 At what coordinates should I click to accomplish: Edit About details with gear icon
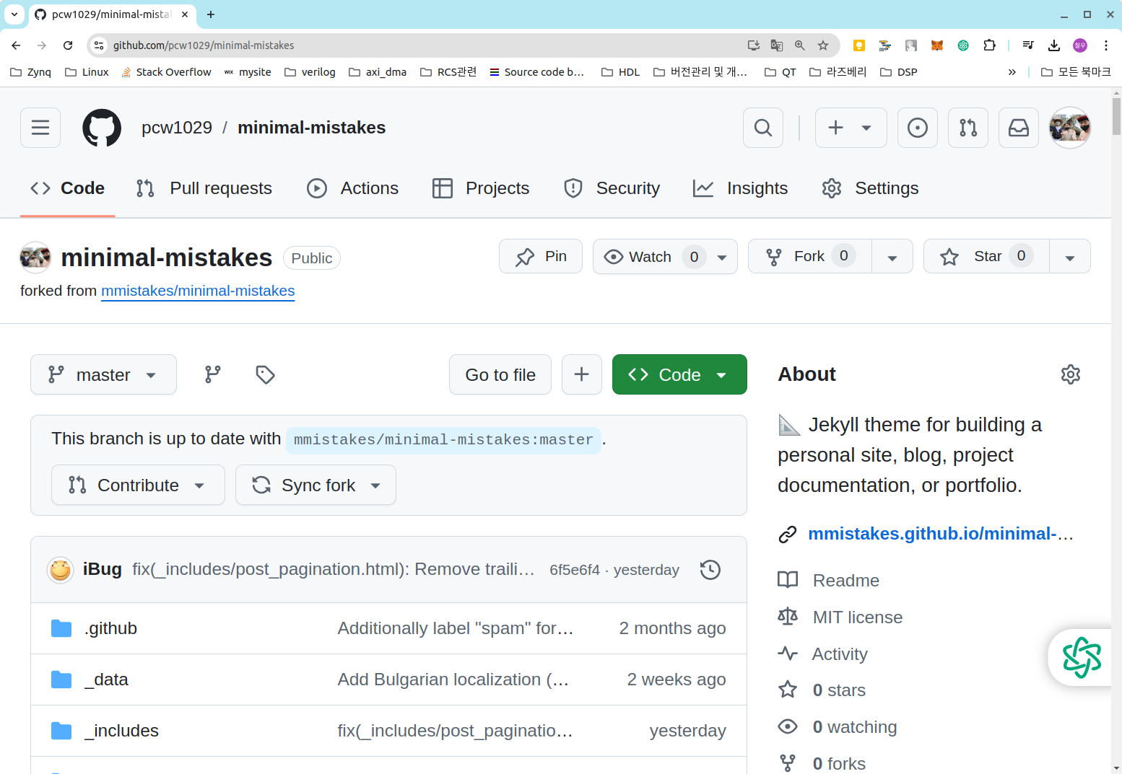pos(1070,374)
